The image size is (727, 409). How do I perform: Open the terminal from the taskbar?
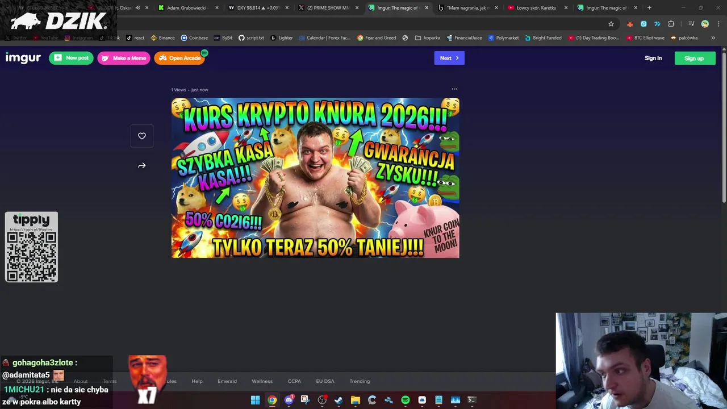[471, 400]
